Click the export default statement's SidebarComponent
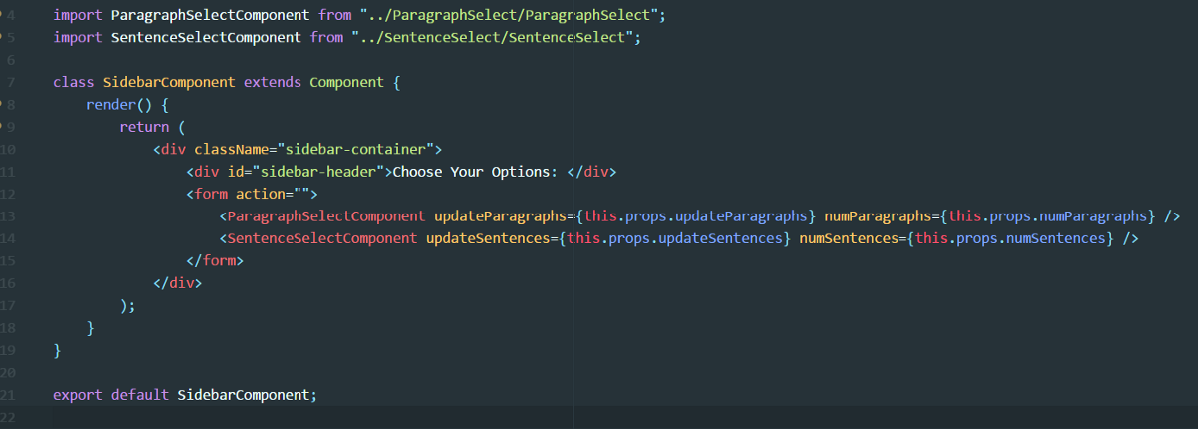1198x429 pixels. tap(244, 395)
